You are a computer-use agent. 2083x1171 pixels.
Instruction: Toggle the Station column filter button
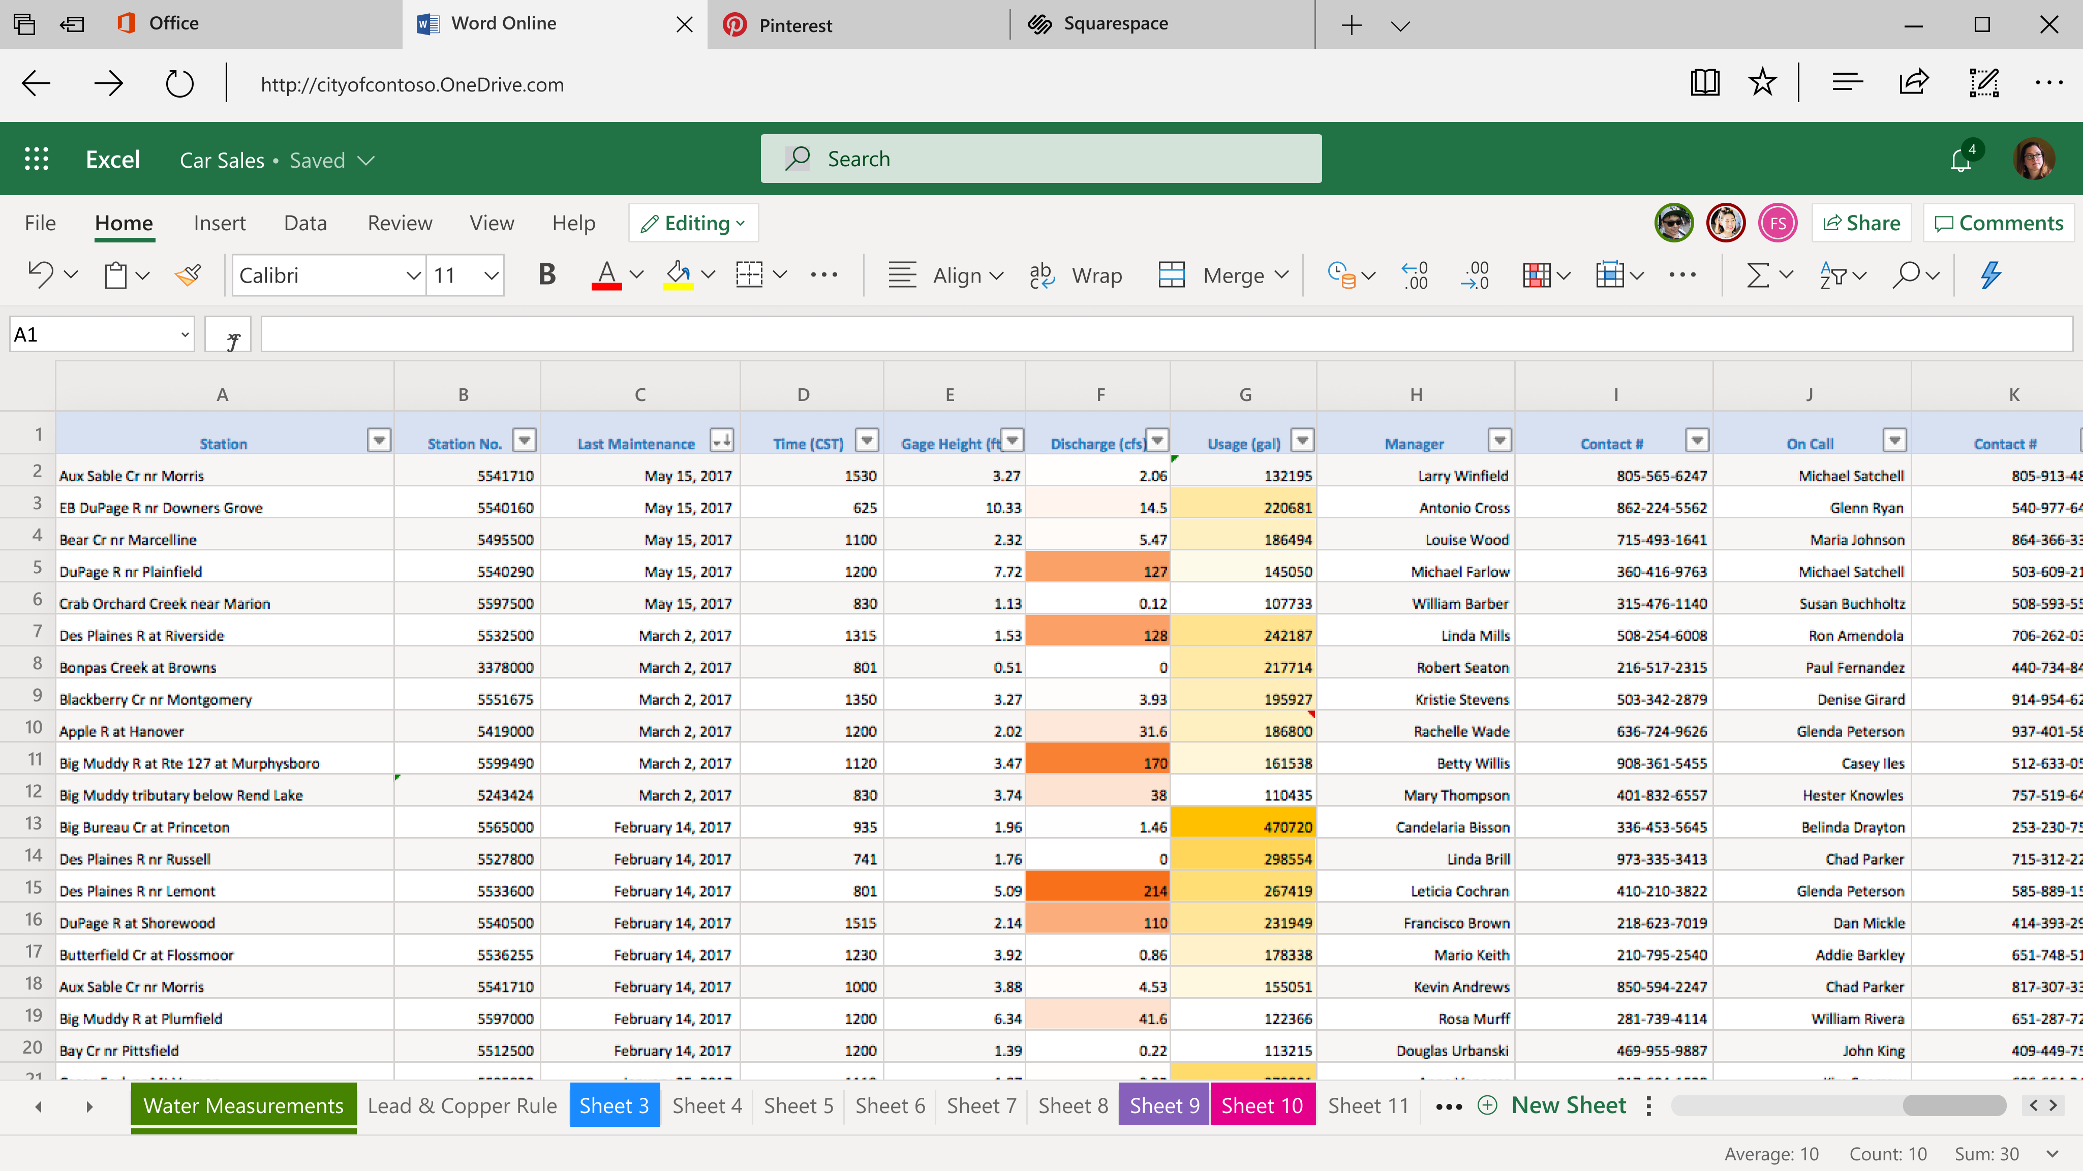click(379, 440)
